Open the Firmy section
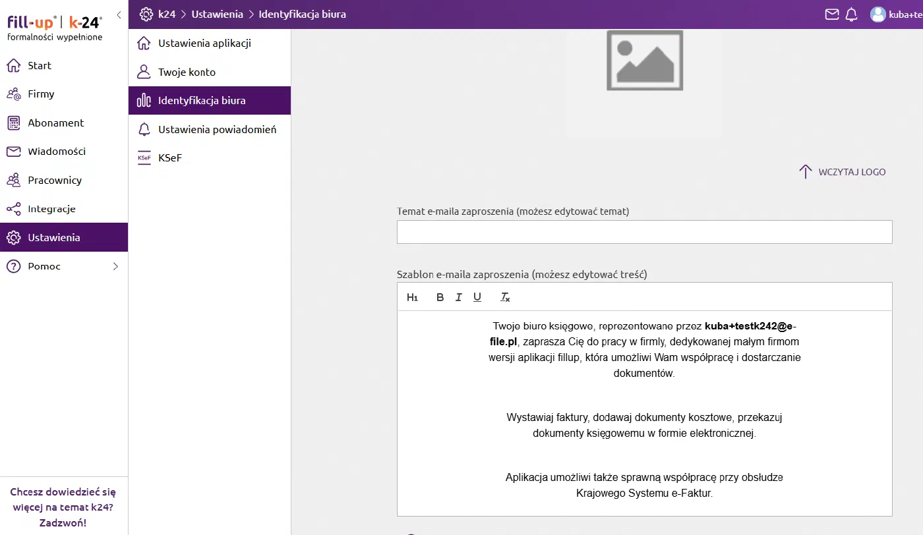Viewport: 923px width, 535px height. [64, 94]
